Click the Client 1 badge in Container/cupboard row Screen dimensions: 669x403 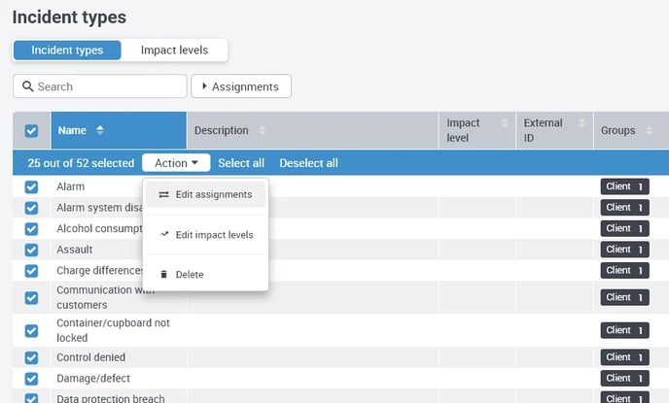click(x=624, y=330)
